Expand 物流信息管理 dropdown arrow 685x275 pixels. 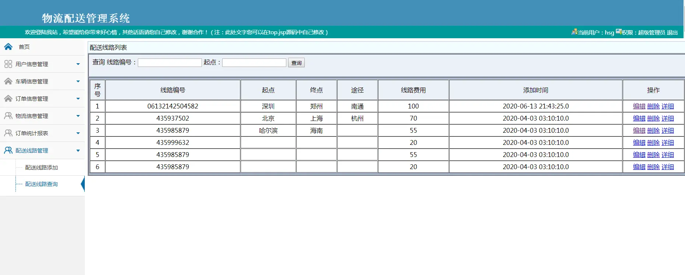78,116
